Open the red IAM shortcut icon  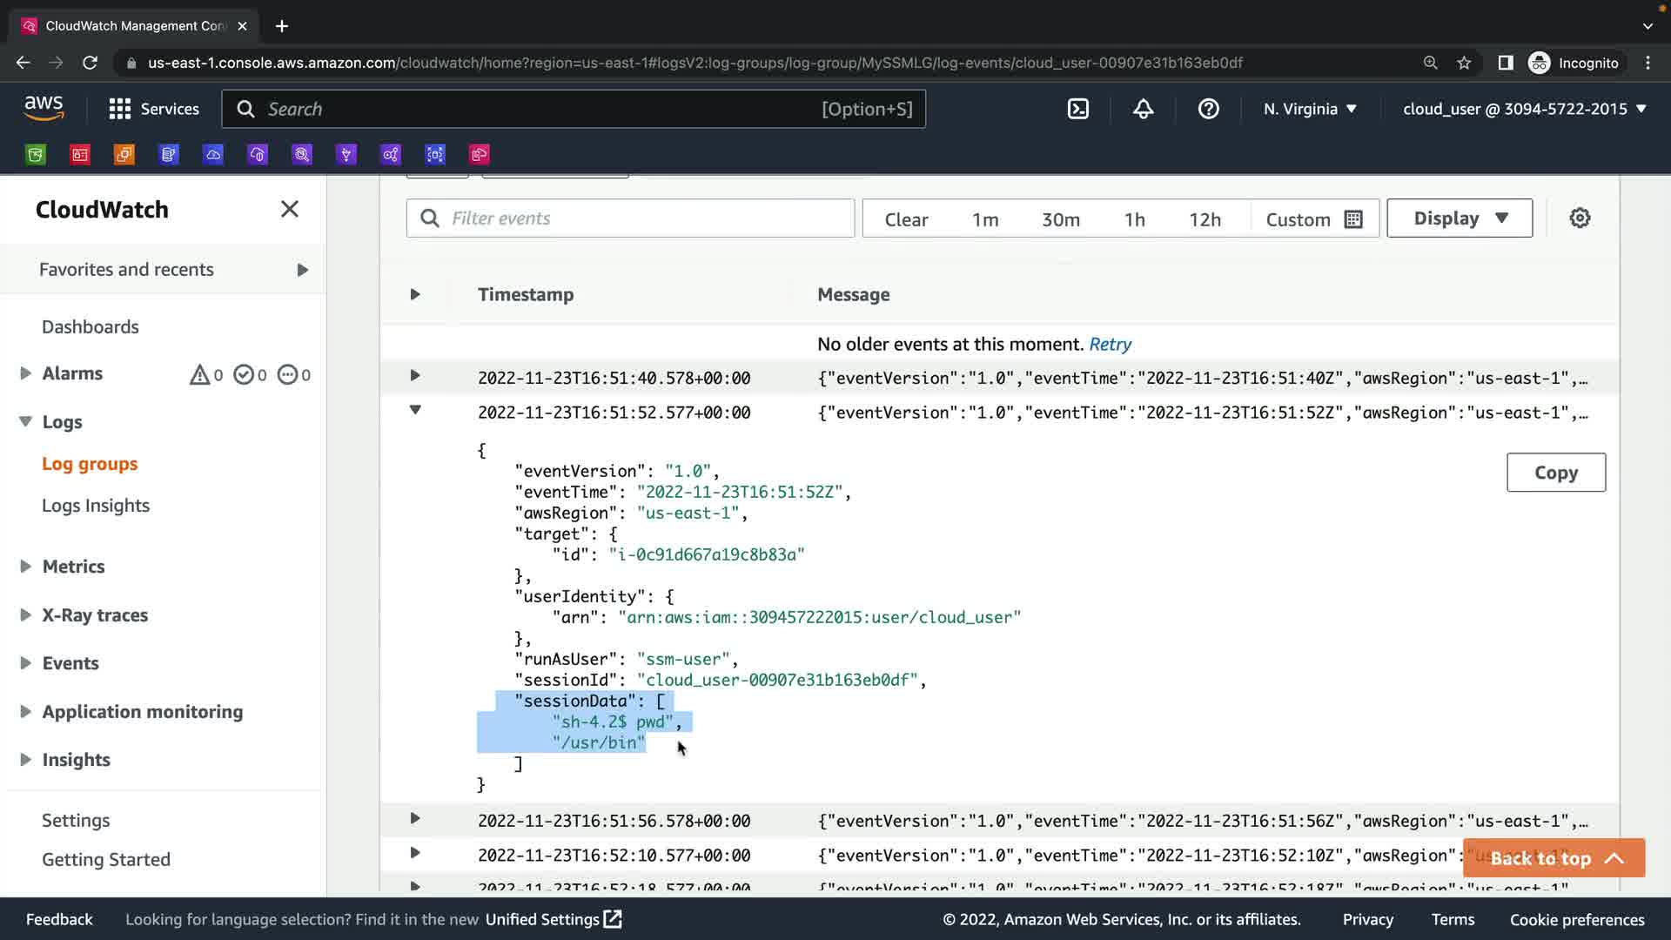pyautogui.click(x=80, y=155)
